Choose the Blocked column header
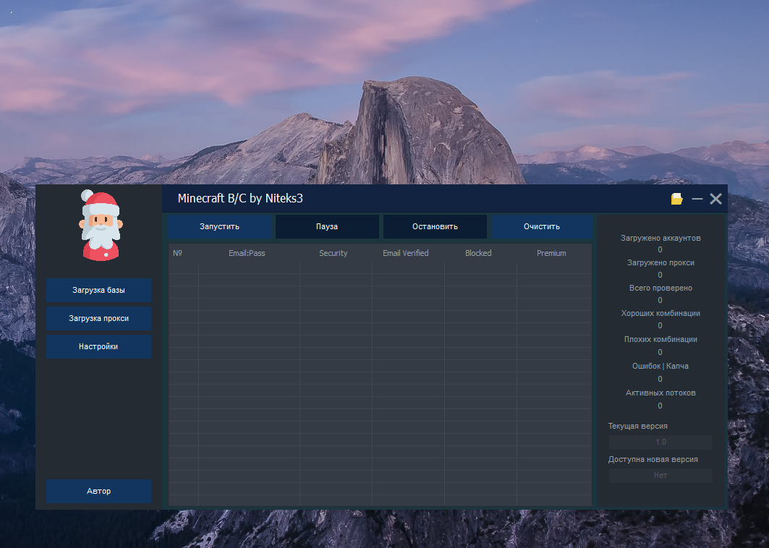 [x=478, y=253]
